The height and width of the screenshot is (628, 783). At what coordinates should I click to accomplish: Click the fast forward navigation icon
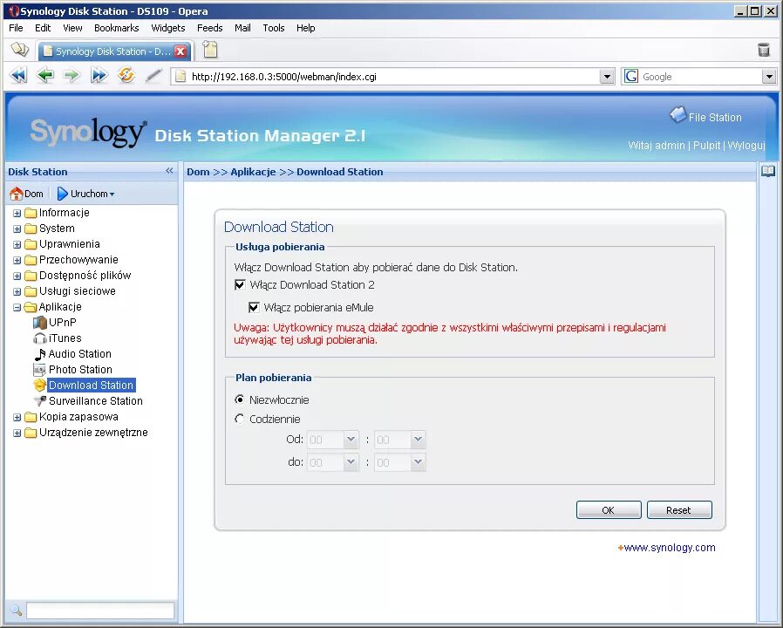pyautogui.click(x=99, y=76)
